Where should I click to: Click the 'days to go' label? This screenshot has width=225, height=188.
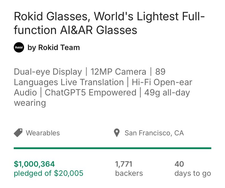pyautogui.click(x=192, y=173)
